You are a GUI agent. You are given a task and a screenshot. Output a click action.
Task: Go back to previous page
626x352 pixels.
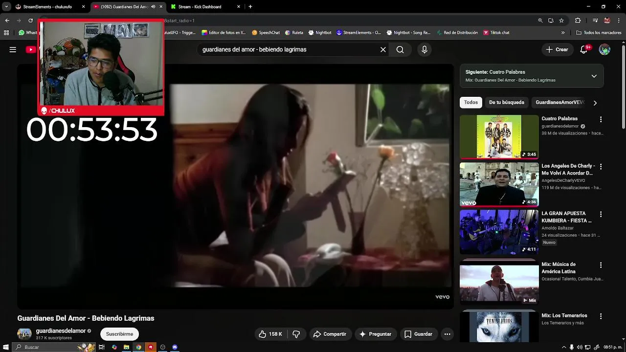pyautogui.click(x=7, y=21)
